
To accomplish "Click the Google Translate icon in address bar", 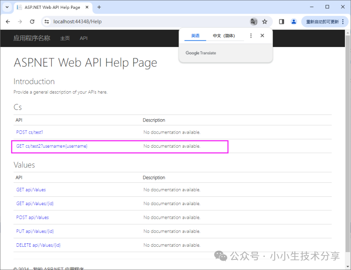I will click(x=253, y=21).
